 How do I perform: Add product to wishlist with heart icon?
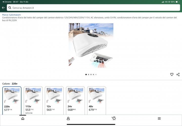[x=172, y=74]
